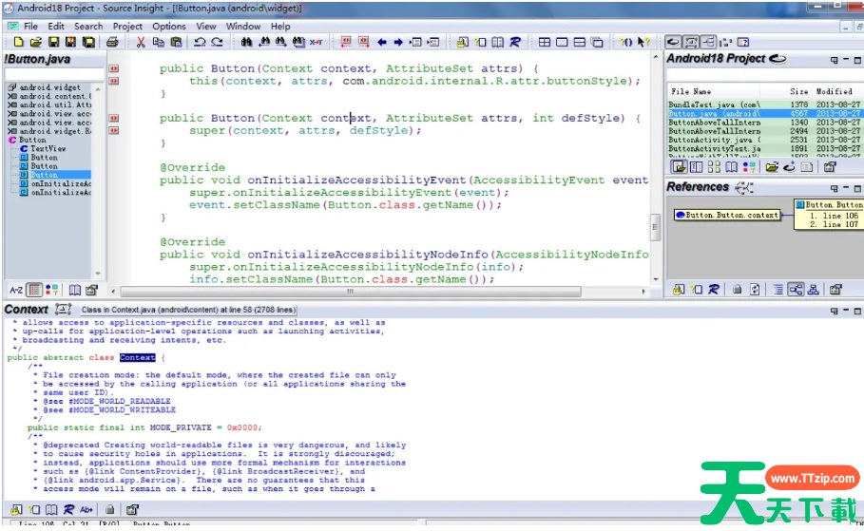Open the References panel dropdown arrow
Screen dimensions: 864x531
[834, 187]
